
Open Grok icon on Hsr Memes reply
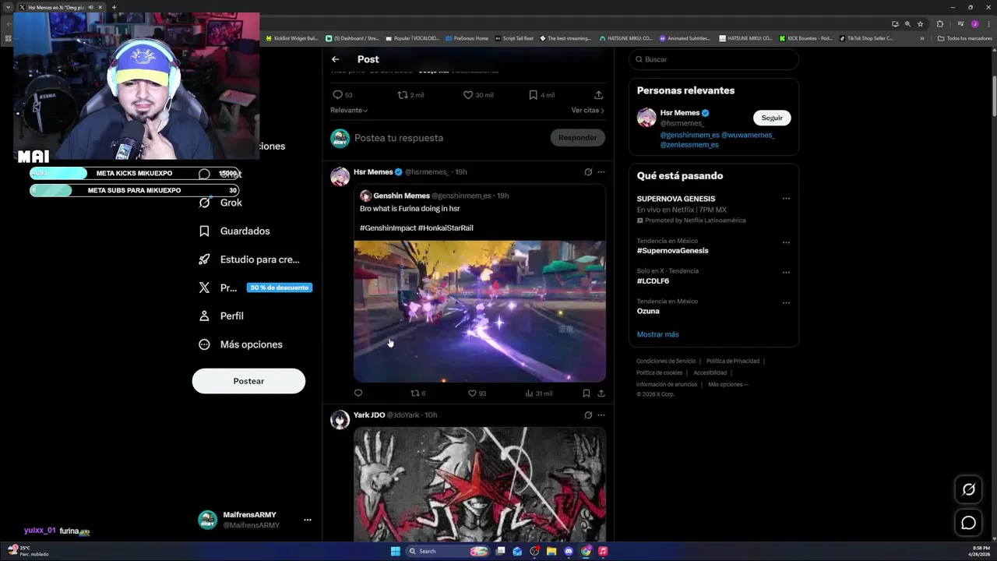point(588,171)
